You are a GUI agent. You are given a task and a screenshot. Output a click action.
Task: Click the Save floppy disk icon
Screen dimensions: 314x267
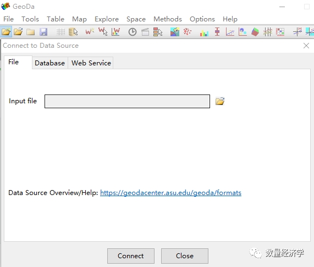coord(43,32)
